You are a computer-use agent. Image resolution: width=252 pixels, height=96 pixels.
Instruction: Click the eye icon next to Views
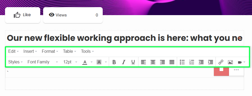[x=52, y=15]
